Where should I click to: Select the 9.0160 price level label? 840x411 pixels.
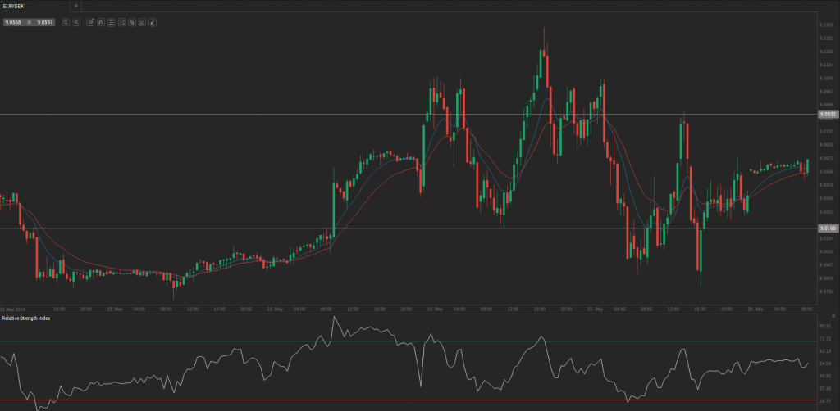826,228
